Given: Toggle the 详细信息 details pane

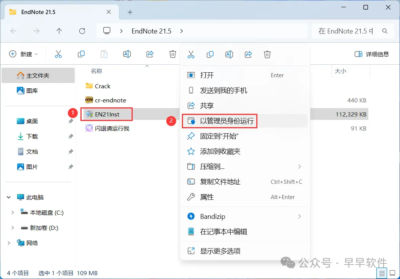Looking at the screenshot, I should pos(372,54).
